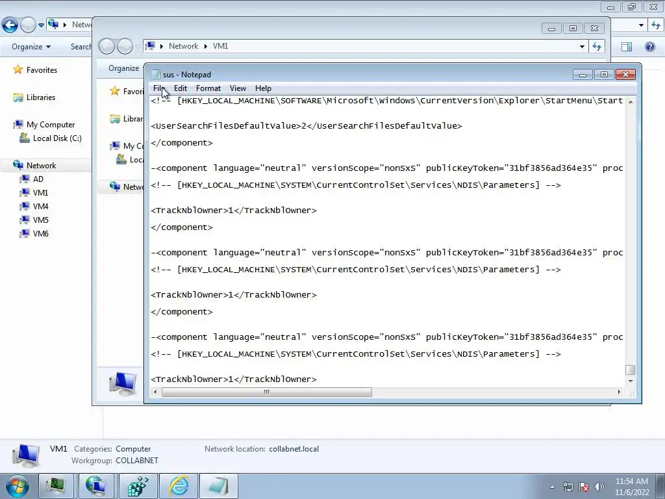Image resolution: width=665 pixels, height=499 pixels.
Task: Click the Notepad vertical scrollbar thumb
Action: coord(631,370)
